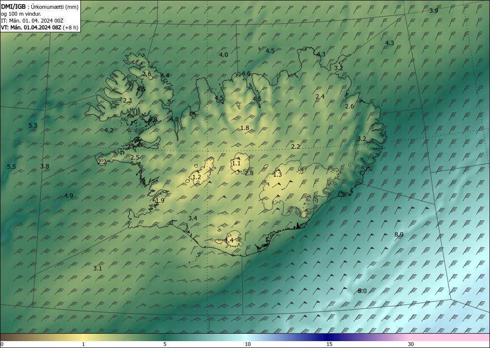Click the 2.3 value in the Westfjords
Viewport: 490px width, 348px height.
click(x=127, y=101)
